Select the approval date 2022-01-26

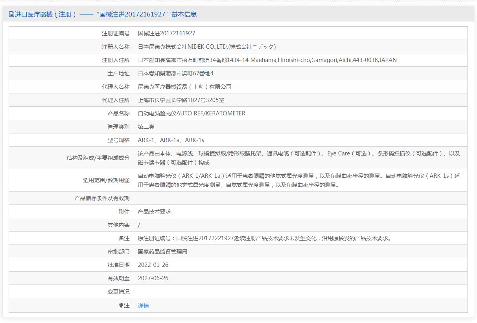click(x=153, y=265)
